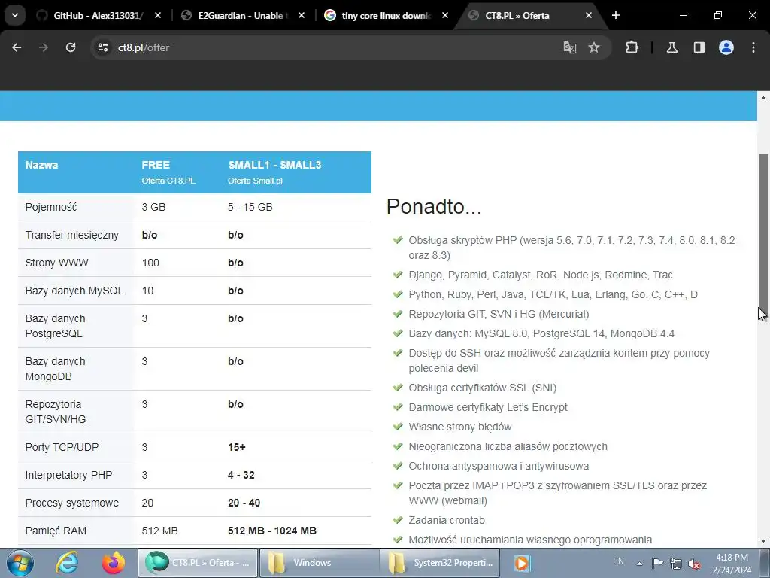Open the tab search dropdown arrow
This screenshot has width=770, height=578.
(15, 15)
